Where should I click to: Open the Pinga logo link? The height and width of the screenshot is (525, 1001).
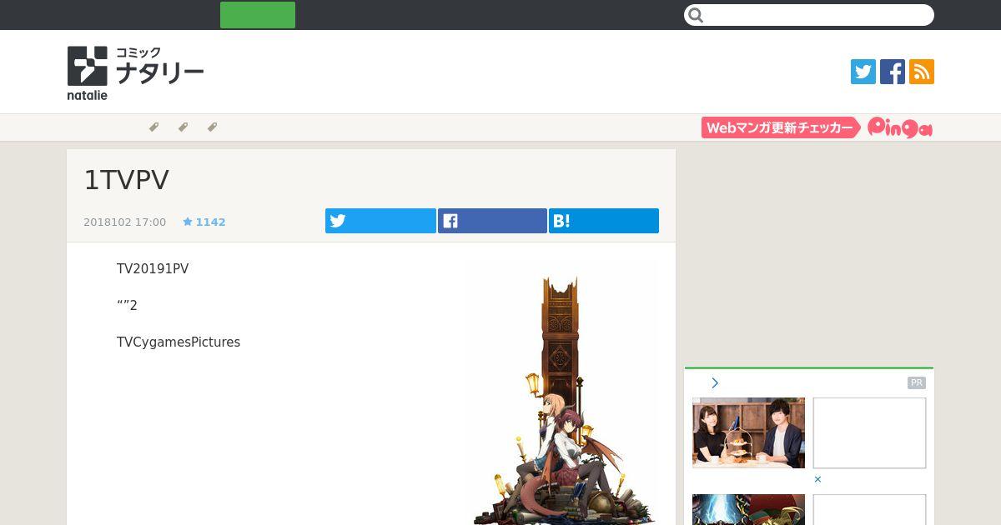tap(900, 127)
